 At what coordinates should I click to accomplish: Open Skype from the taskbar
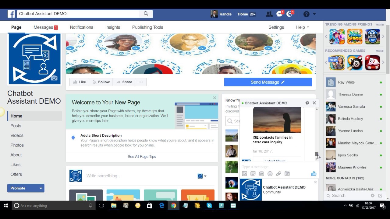[209, 206]
